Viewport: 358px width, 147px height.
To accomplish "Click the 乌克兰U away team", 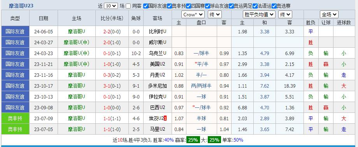I will click(x=157, y=53).
